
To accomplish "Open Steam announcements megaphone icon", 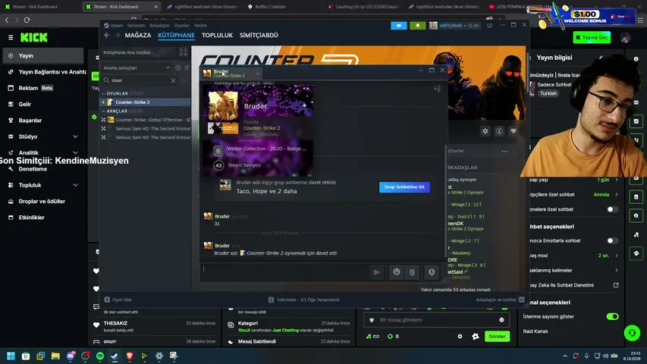I will click(x=399, y=26).
